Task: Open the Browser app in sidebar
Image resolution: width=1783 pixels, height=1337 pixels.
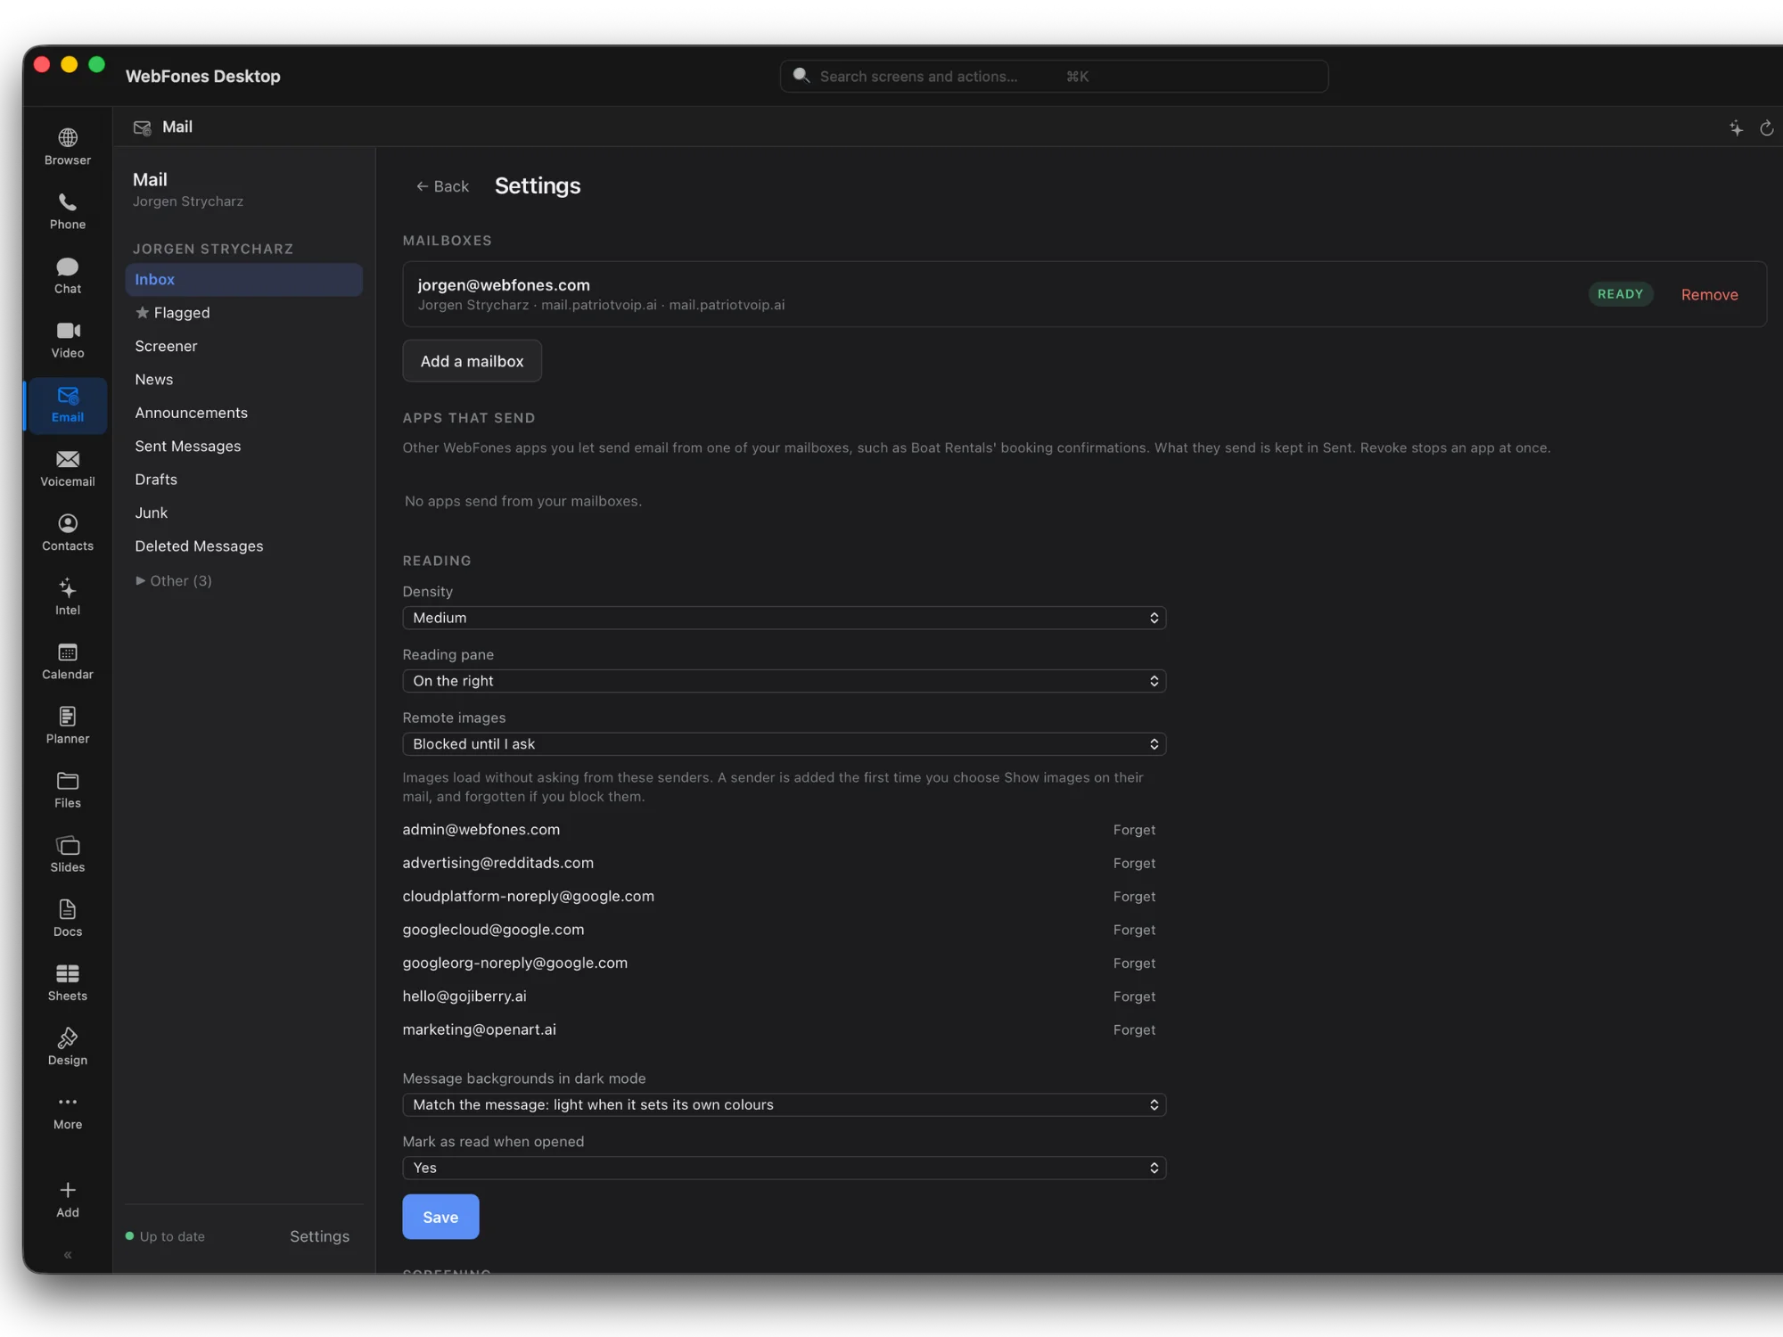Action: (x=68, y=147)
